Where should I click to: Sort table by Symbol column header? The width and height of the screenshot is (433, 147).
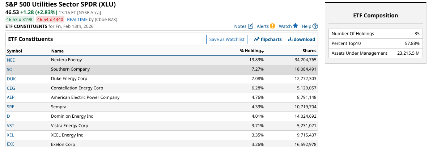[14, 51]
